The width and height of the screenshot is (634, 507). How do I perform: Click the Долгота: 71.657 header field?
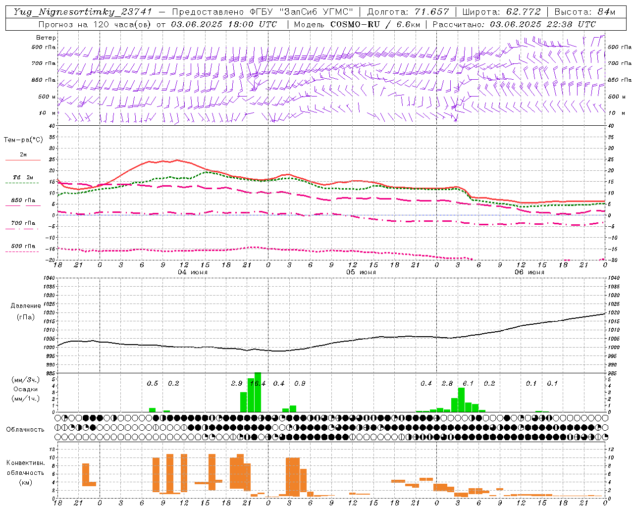[408, 12]
